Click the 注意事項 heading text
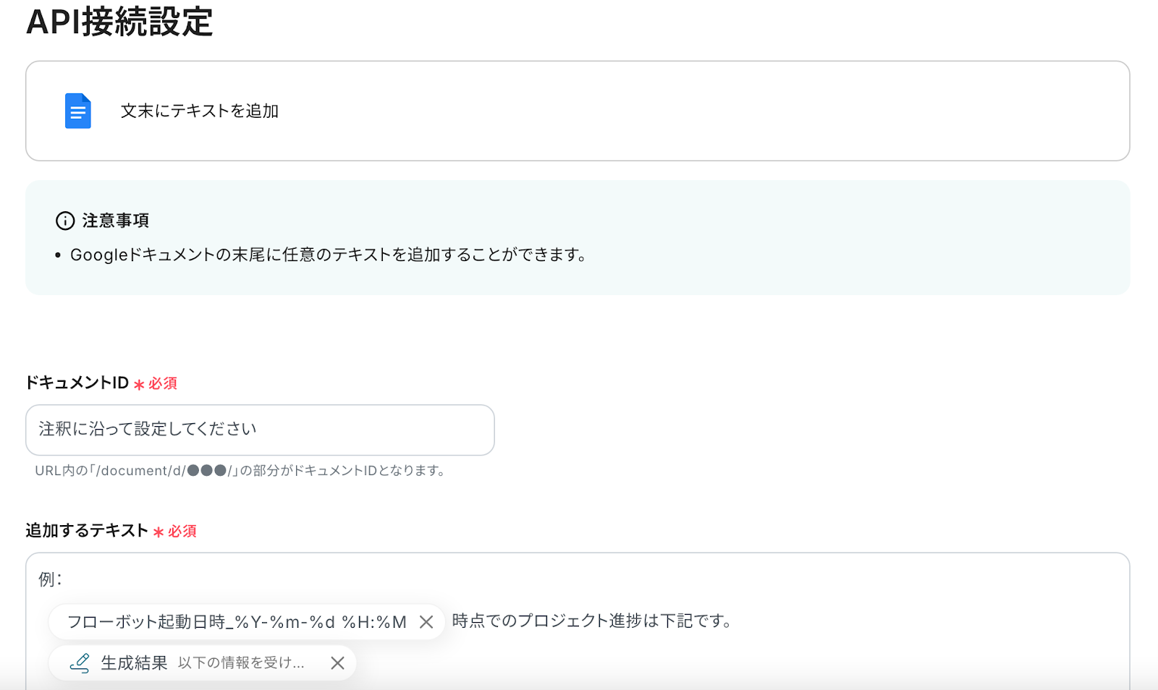This screenshot has height=690, width=1158. coord(116,221)
